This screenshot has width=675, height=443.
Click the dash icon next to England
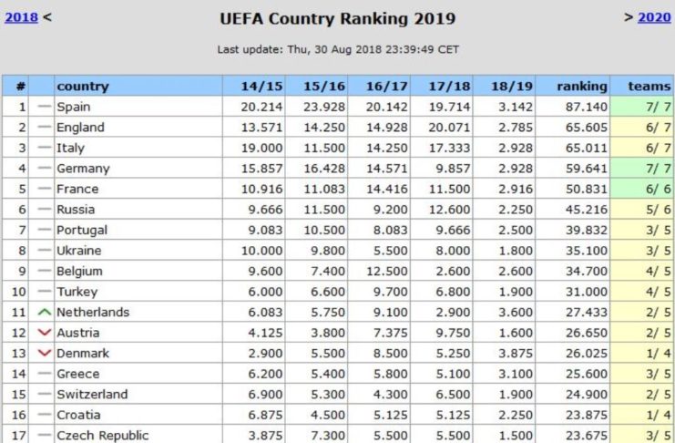click(43, 128)
